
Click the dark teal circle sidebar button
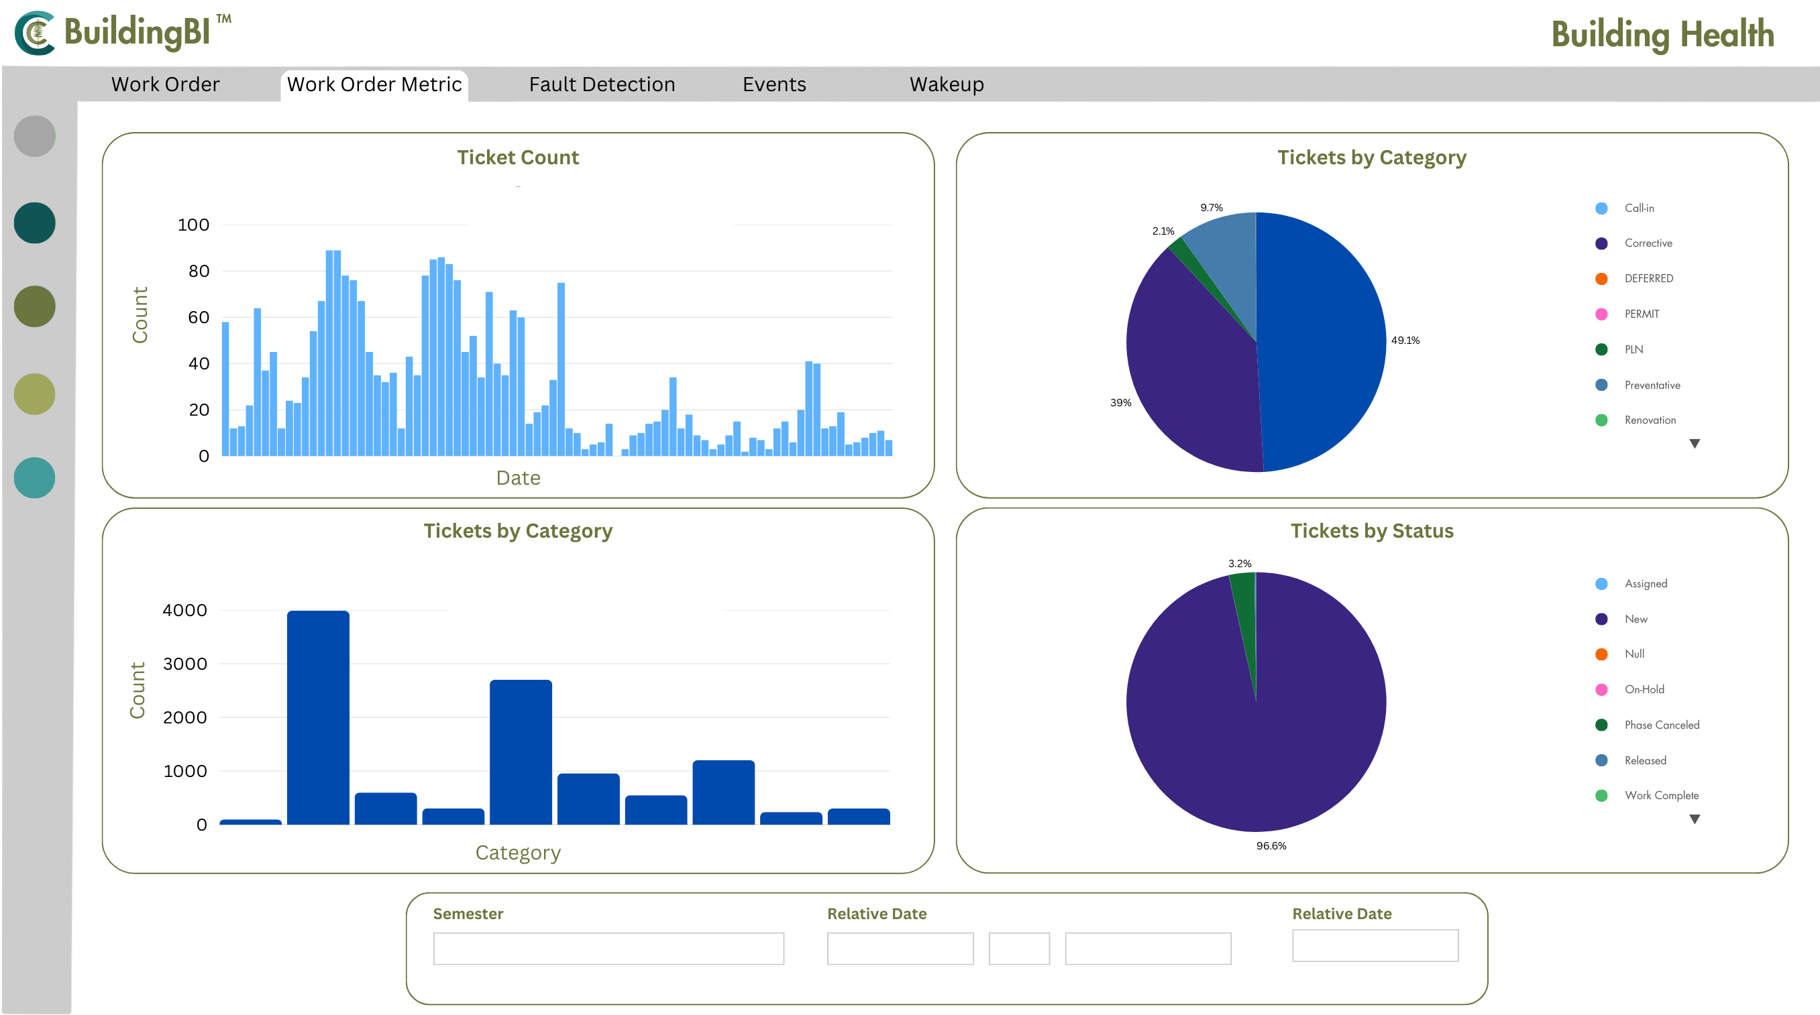[x=35, y=223]
